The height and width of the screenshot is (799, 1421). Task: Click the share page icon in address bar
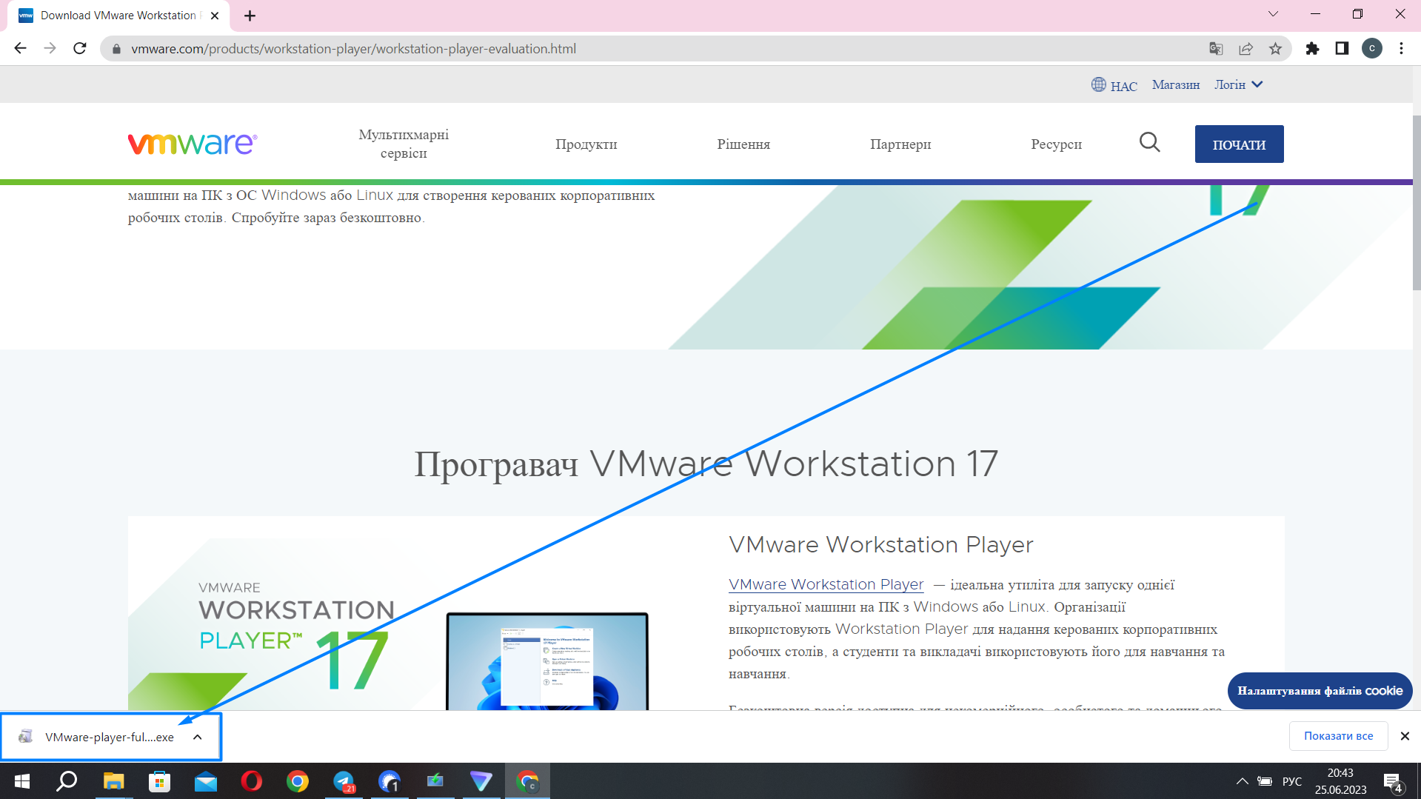point(1246,49)
